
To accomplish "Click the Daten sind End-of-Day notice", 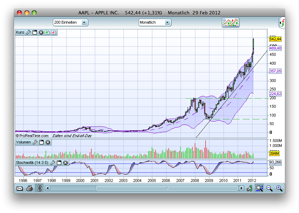I will pos(72,136).
